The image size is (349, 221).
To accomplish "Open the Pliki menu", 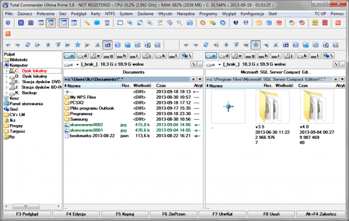I will coord(9,14).
